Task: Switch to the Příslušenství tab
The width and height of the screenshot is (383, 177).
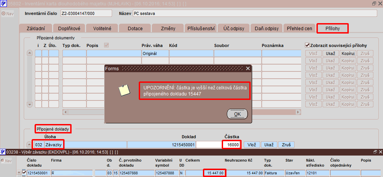Action: tap(201, 28)
